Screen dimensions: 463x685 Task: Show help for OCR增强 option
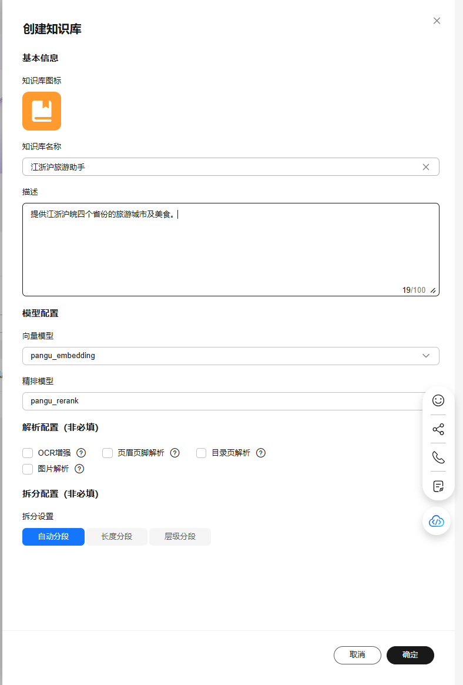tap(82, 453)
